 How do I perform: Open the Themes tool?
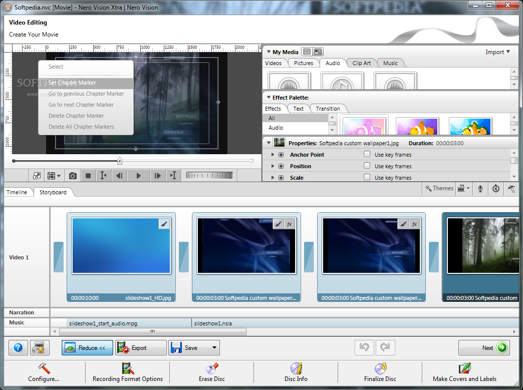point(439,188)
